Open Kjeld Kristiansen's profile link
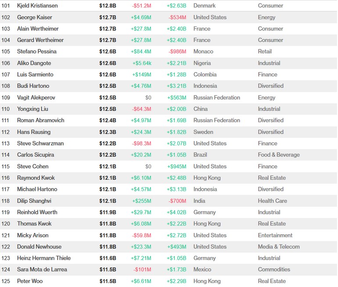Screen dimensions: 338x287 coord(37,6)
